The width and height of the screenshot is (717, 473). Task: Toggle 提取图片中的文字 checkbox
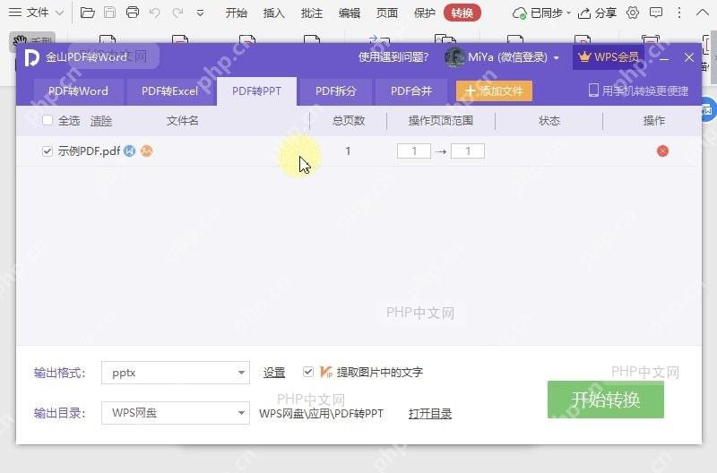click(x=308, y=372)
